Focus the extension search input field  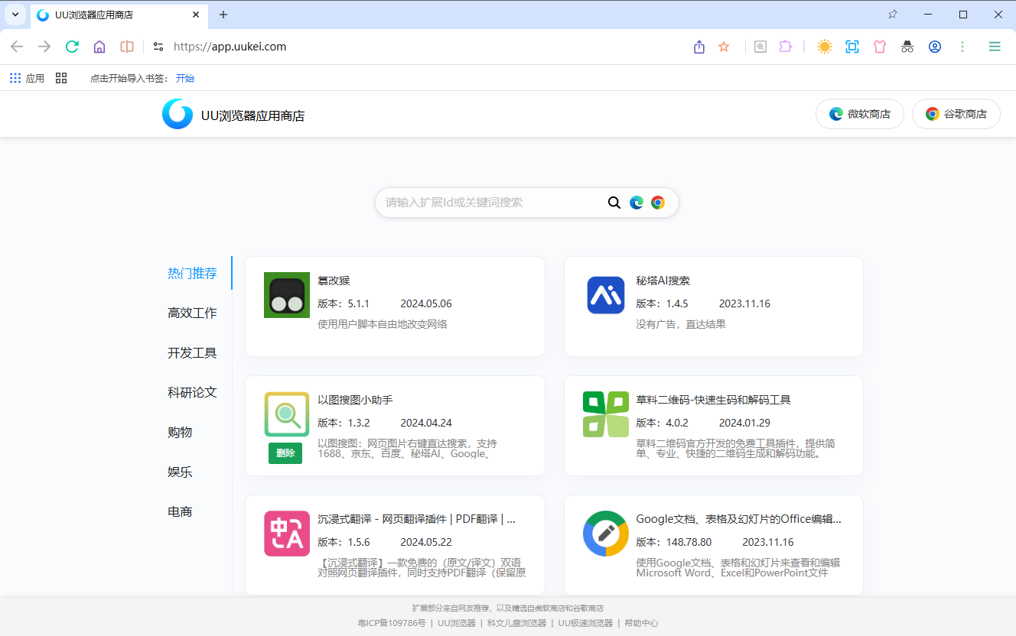tap(490, 203)
